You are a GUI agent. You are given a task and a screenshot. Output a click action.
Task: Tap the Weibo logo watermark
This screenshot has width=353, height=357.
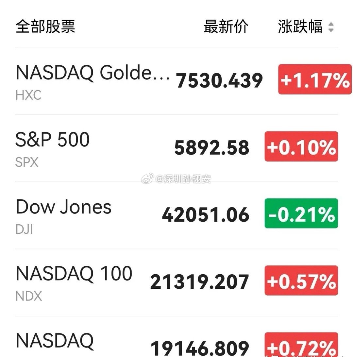coord(147,178)
